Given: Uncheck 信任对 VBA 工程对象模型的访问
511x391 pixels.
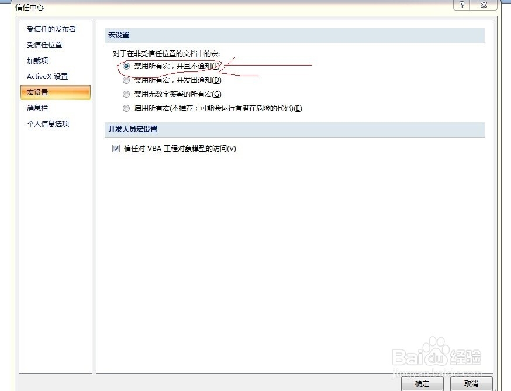Looking at the screenshot, I should (115, 148).
